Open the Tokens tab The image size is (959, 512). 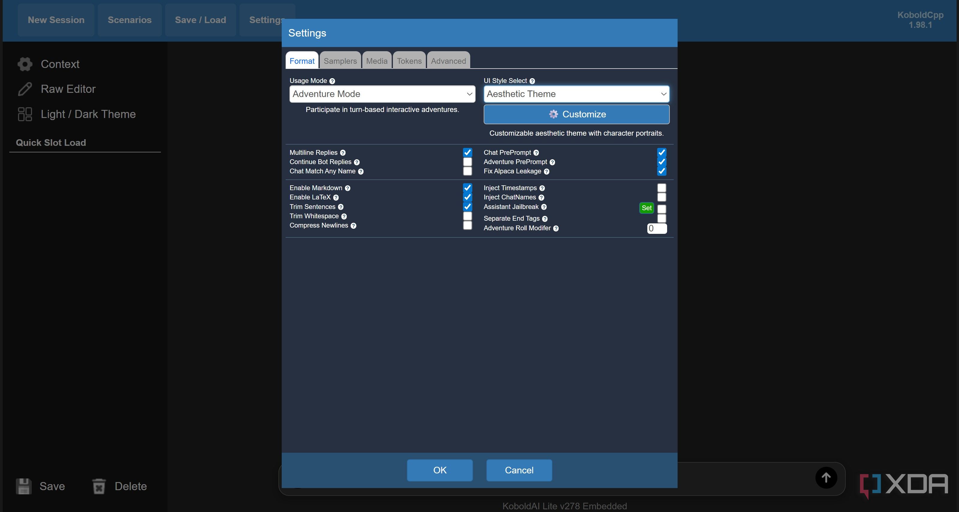point(409,60)
